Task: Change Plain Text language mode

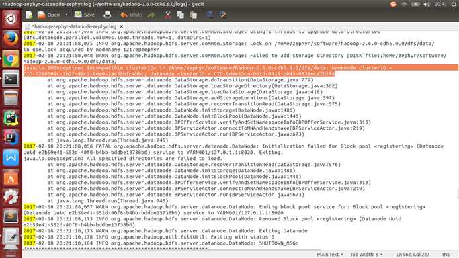Action: tap(330, 255)
